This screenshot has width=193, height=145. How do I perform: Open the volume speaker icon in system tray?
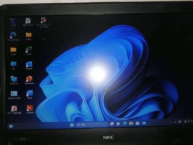(189, 121)
